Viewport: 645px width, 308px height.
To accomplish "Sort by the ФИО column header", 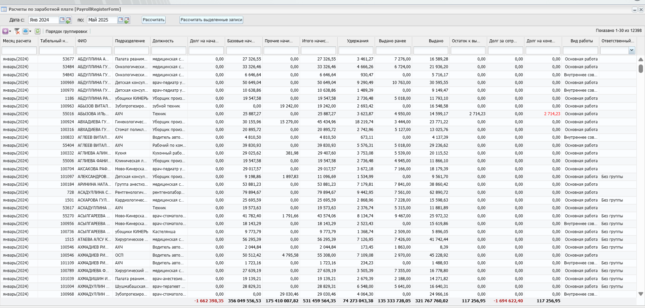I will pos(94,41).
